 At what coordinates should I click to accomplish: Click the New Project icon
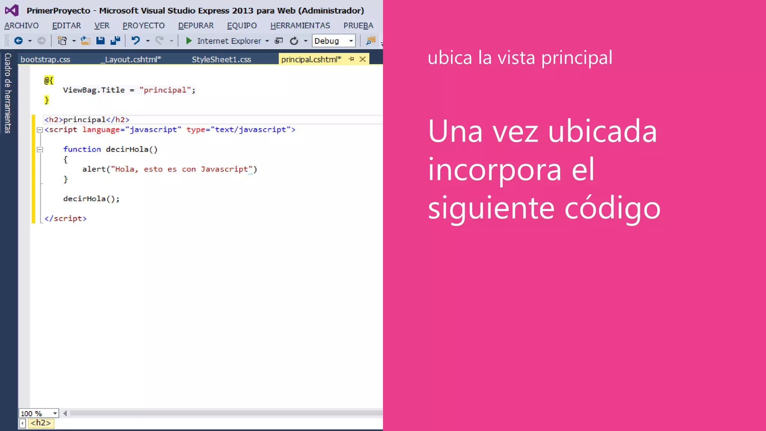tap(62, 41)
